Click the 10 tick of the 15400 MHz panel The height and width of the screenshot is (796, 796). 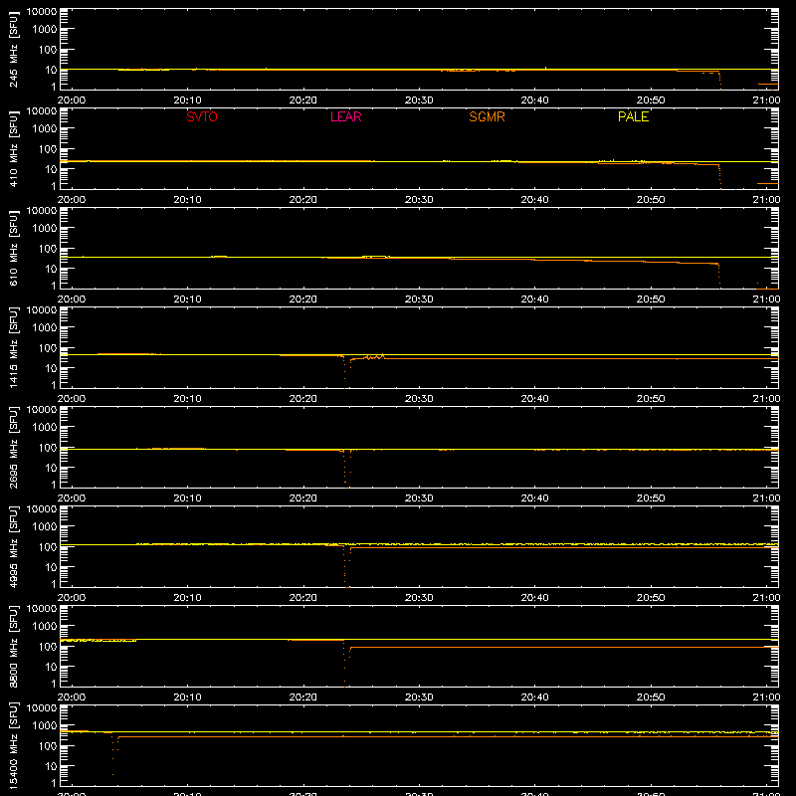(51, 766)
